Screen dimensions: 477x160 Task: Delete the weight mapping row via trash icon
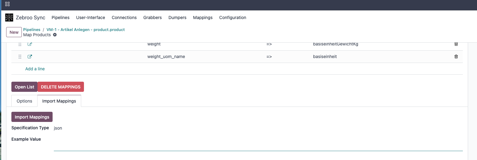click(456, 44)
